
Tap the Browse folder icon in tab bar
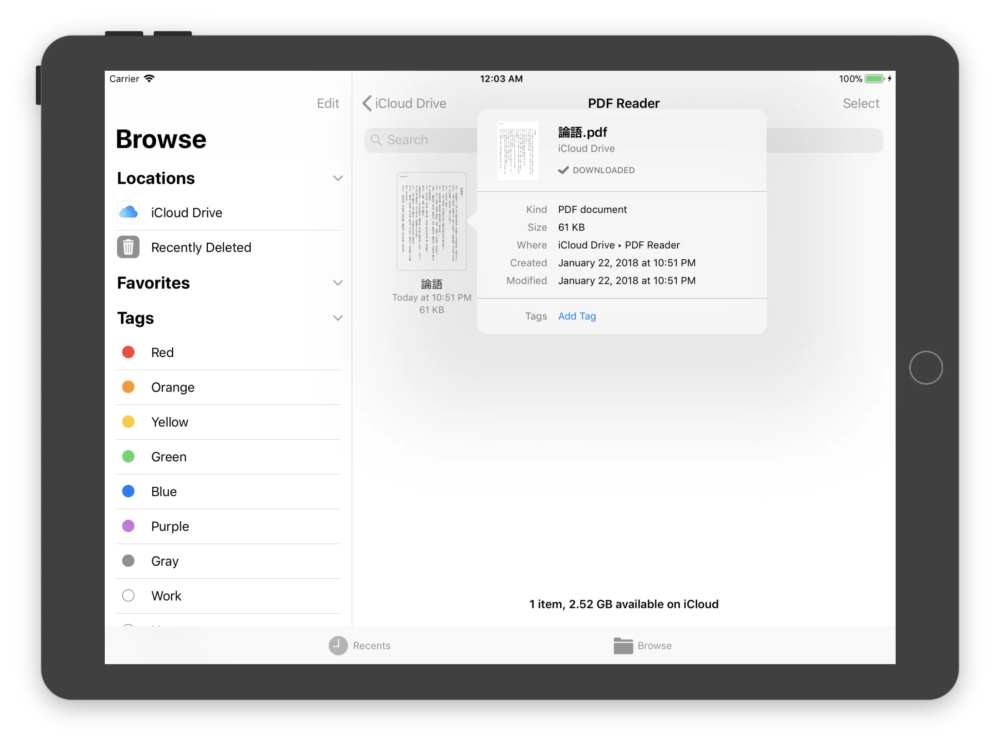623,645
